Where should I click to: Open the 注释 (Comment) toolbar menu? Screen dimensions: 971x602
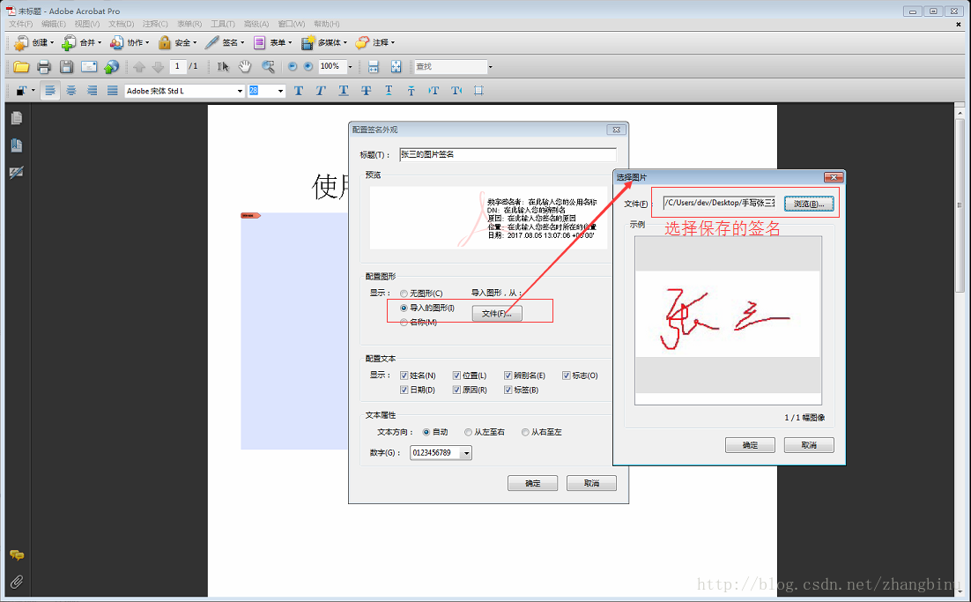(375, 42)
